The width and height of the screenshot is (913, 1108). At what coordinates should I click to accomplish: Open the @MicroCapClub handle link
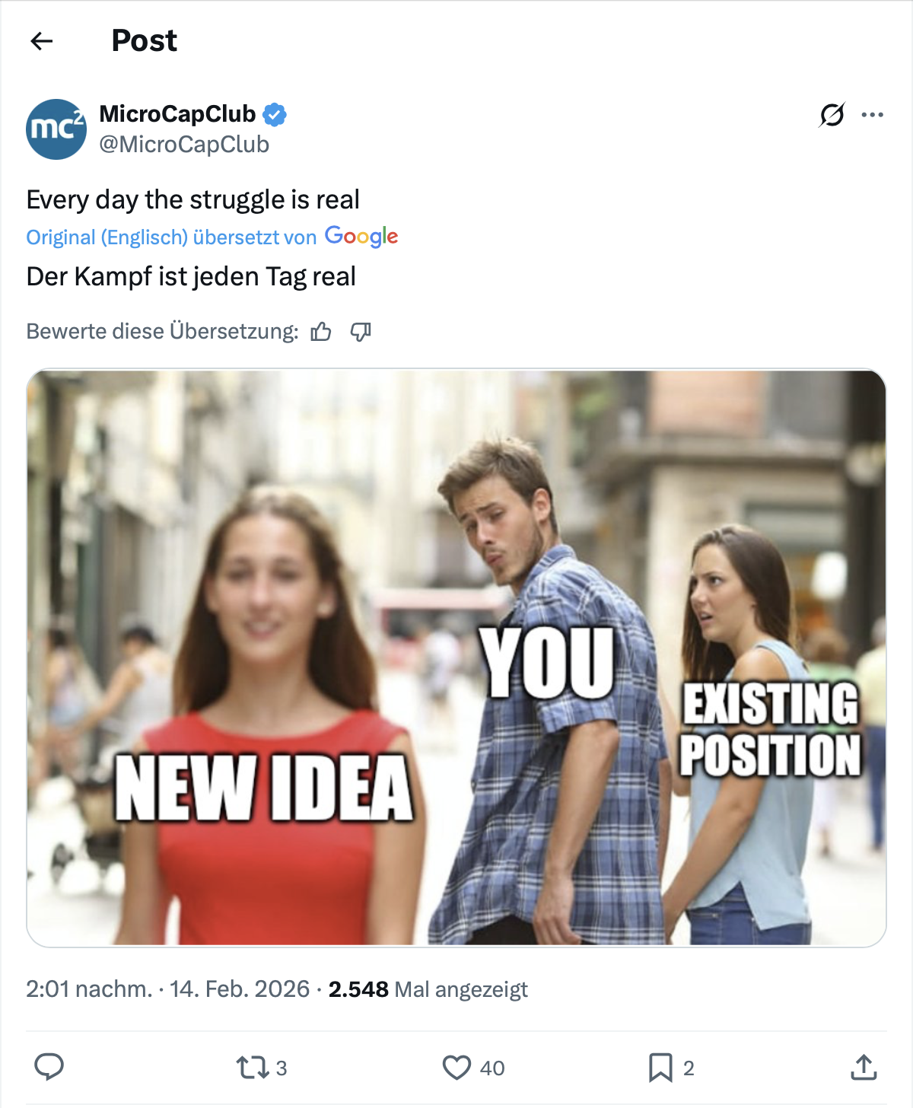[x=184, y=145]
